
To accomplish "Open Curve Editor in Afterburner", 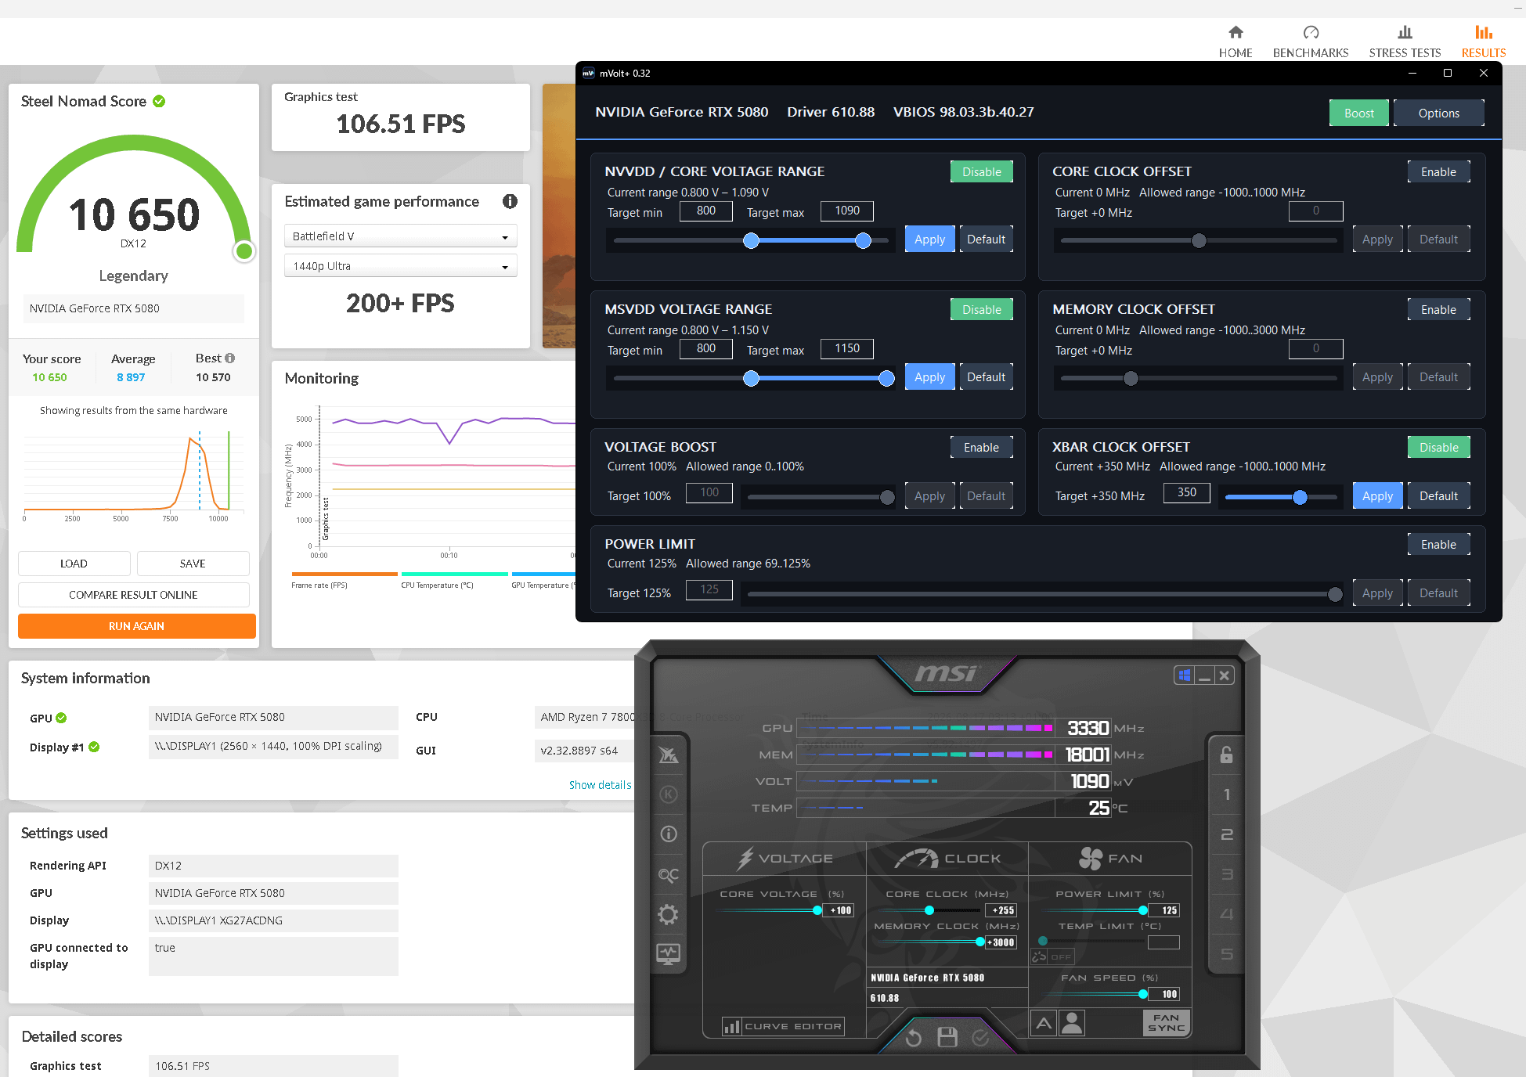I will [783, 1026].
